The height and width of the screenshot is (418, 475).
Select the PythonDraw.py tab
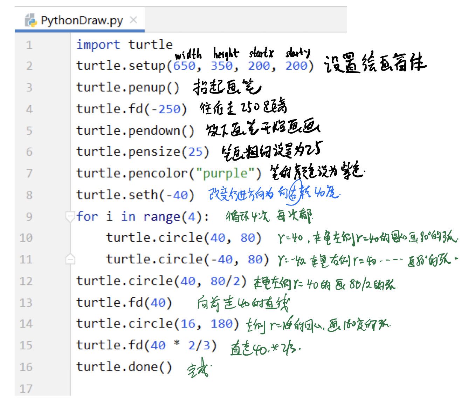(81, 20)
